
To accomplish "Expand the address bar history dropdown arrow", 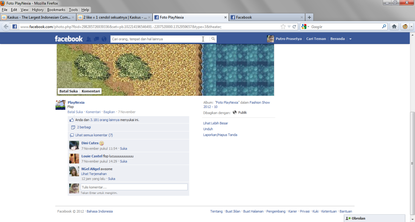I will 289,27.
